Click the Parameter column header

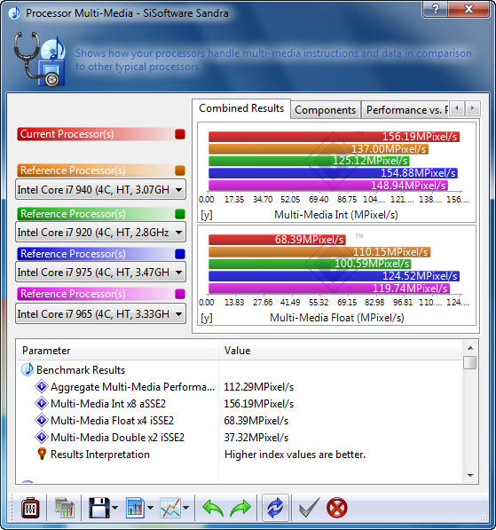117,351
